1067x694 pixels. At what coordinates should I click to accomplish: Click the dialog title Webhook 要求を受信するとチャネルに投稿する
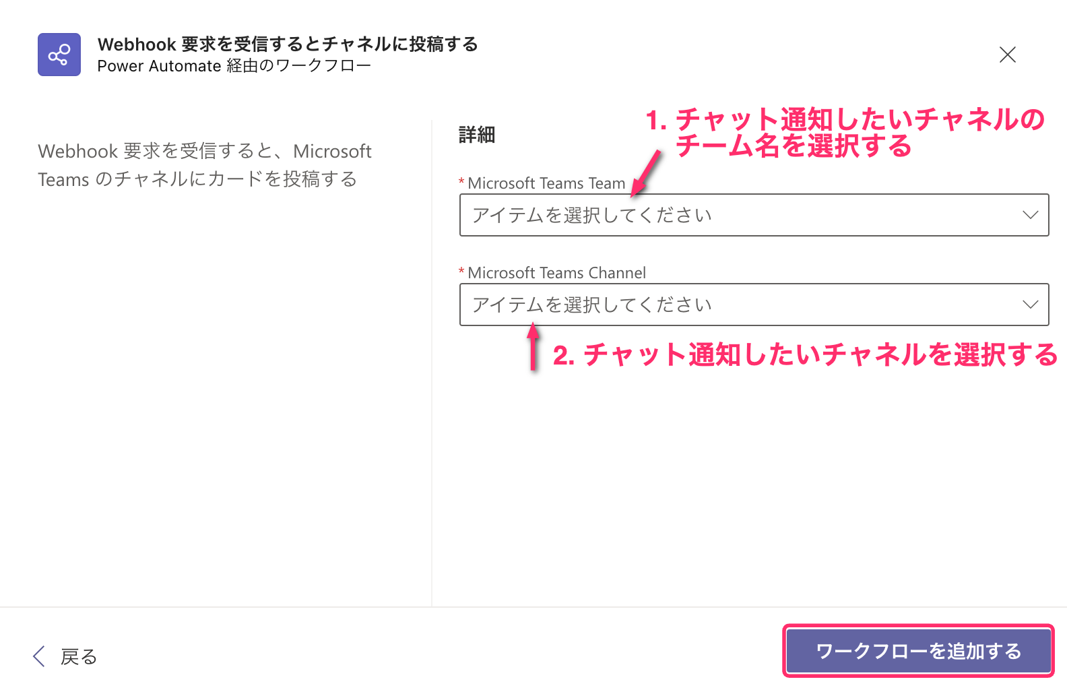point(288,44)
